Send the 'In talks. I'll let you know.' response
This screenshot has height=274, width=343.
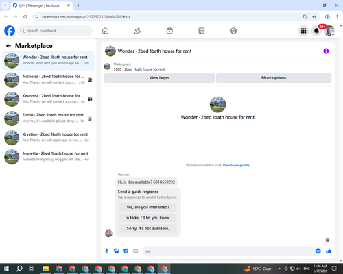147,218
